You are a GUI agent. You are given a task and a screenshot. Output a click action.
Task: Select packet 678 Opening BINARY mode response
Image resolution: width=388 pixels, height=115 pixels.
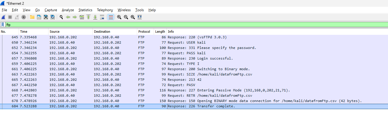(x=194, y=101)
